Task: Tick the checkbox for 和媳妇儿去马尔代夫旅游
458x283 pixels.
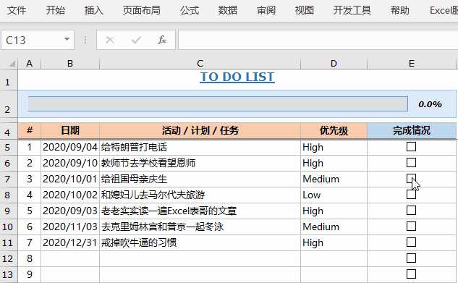Action: [x=411, y=194]
